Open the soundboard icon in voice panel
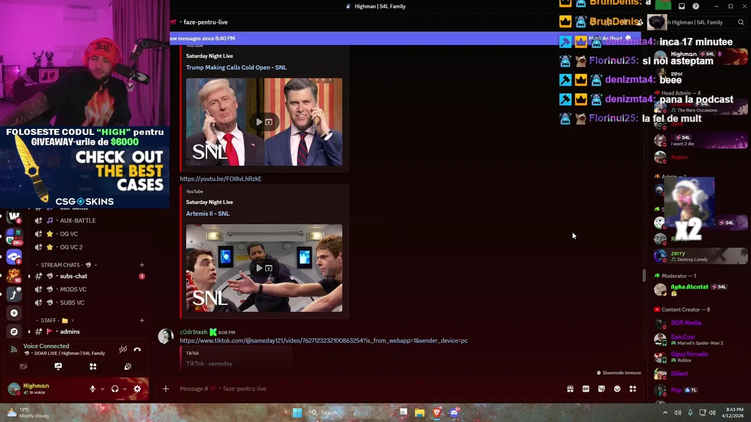The width and height of the screenshot is (751, 422). [x=127, y=366]
